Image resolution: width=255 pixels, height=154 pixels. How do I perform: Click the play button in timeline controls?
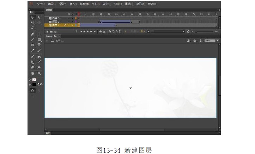(x=87, y=31)
